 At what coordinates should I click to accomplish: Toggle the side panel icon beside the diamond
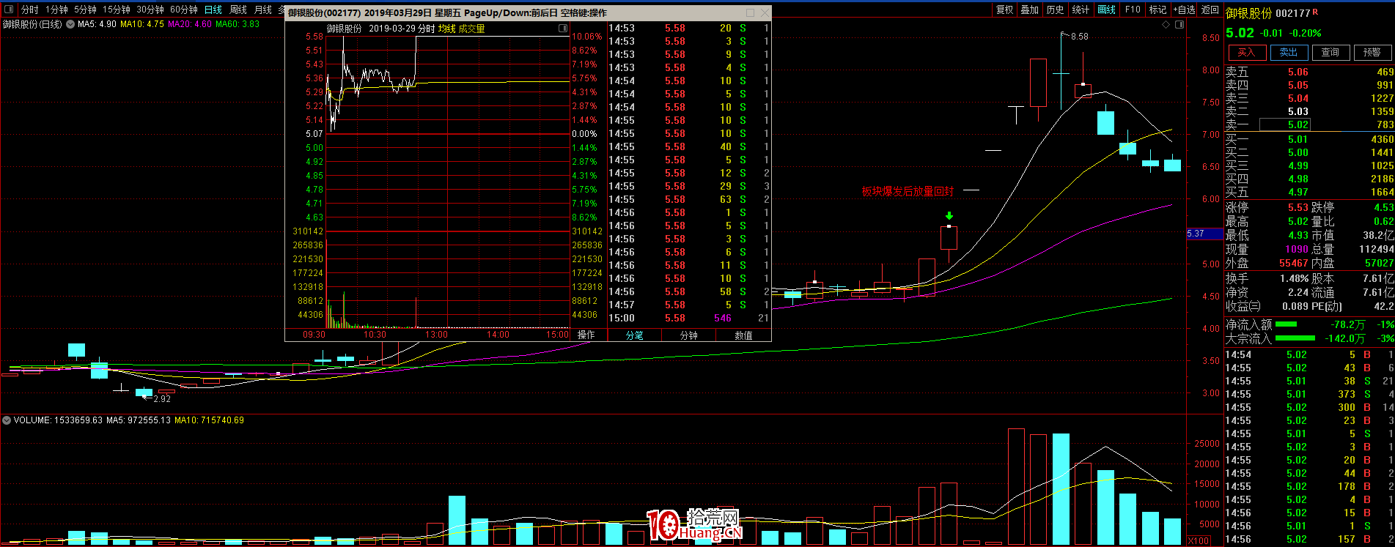[x=1179, y=24]
